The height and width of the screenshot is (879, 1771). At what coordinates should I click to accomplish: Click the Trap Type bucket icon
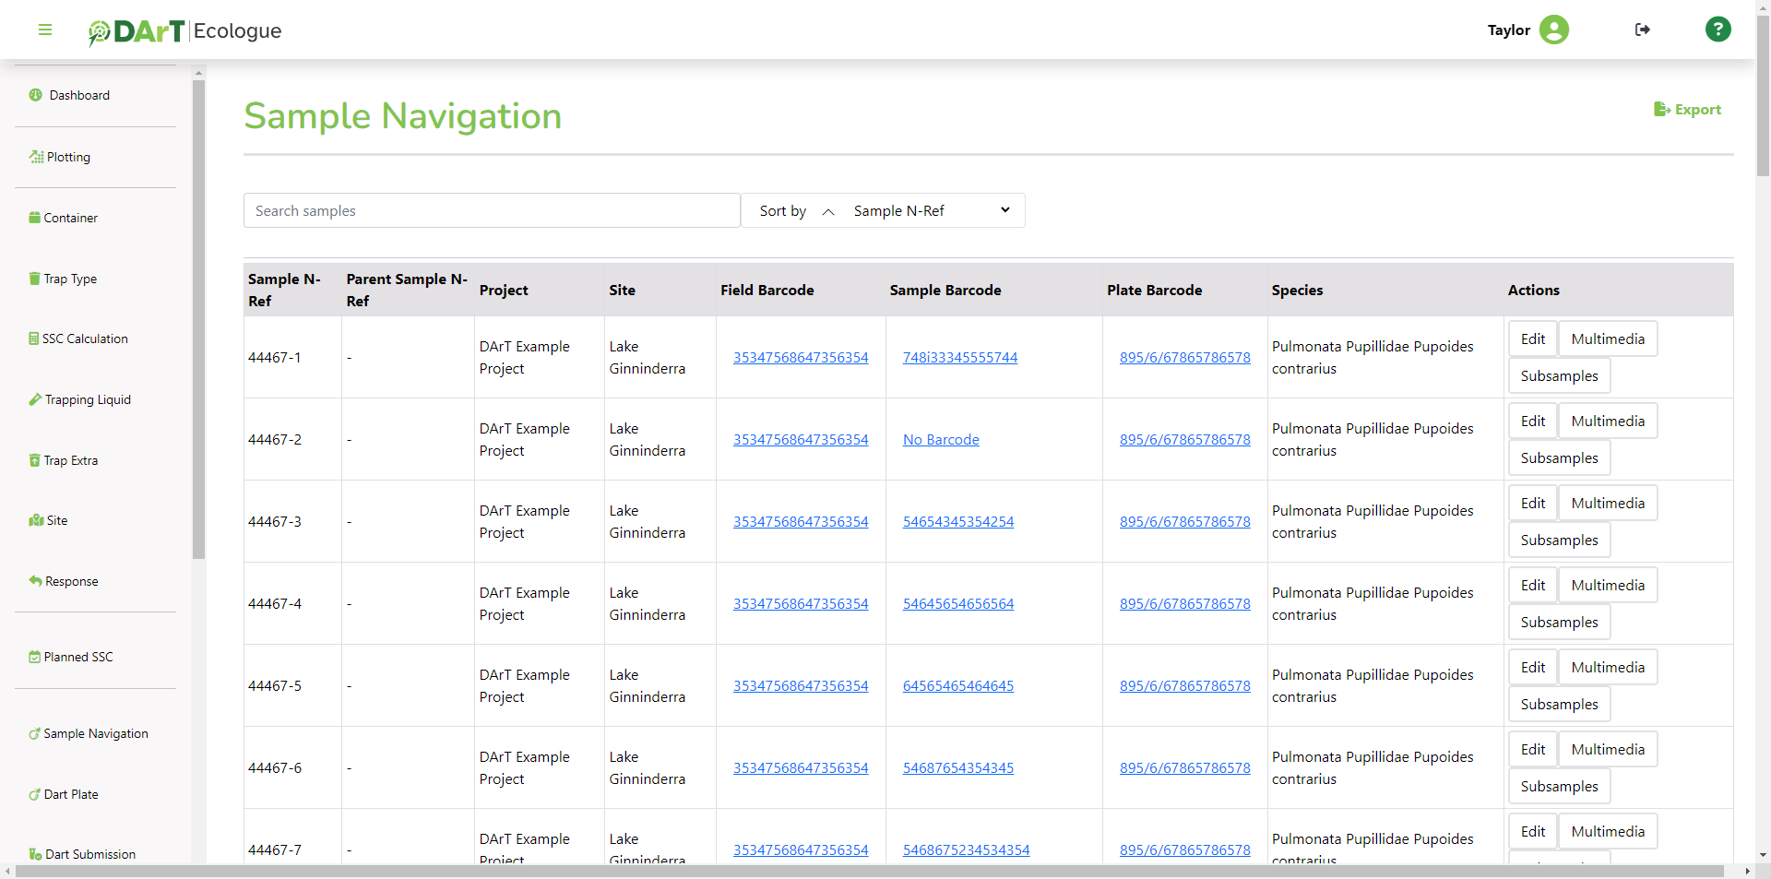click(x=35, y=279)
